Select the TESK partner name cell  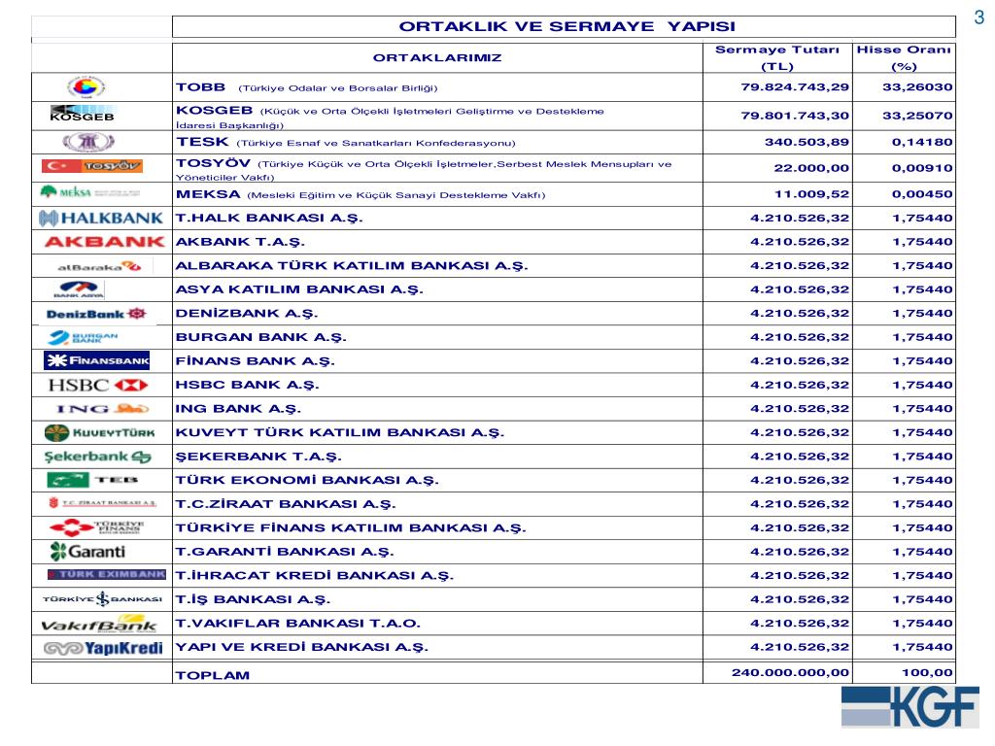(x=437, y=142)
